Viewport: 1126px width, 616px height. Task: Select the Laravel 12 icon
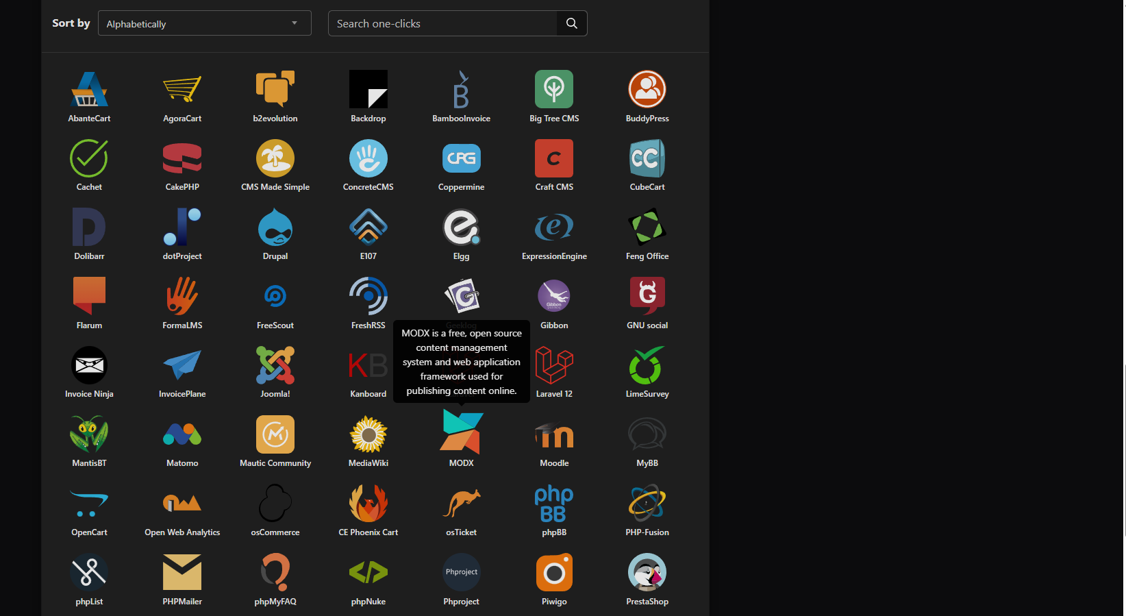point(554,365)
